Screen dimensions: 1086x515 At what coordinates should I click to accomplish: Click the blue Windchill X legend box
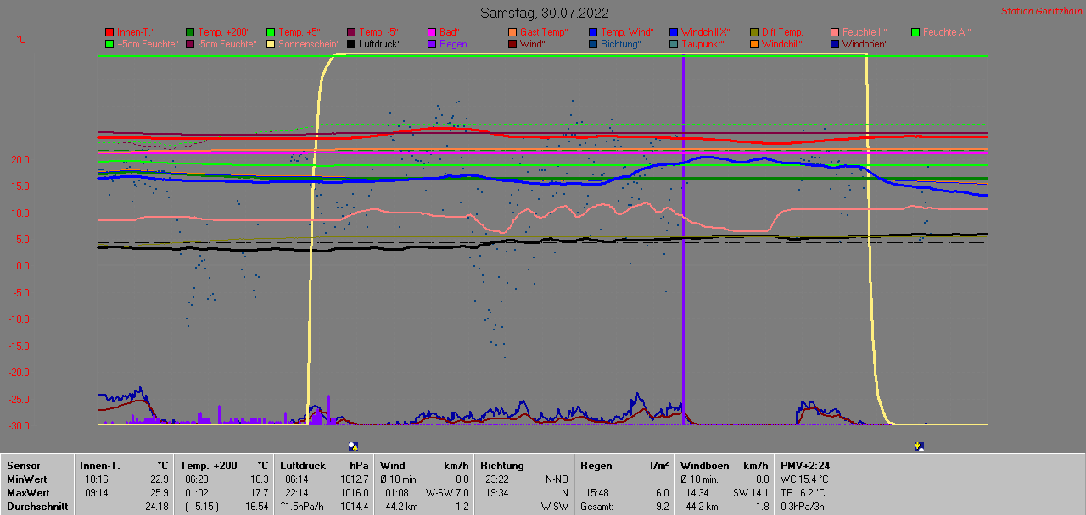(674, 32)
